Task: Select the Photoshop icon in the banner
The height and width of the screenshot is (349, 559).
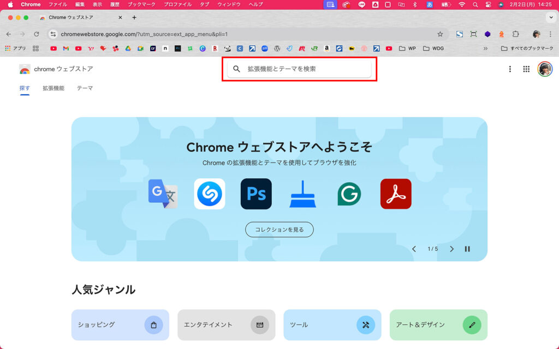Action: click(x=256, y=194)
